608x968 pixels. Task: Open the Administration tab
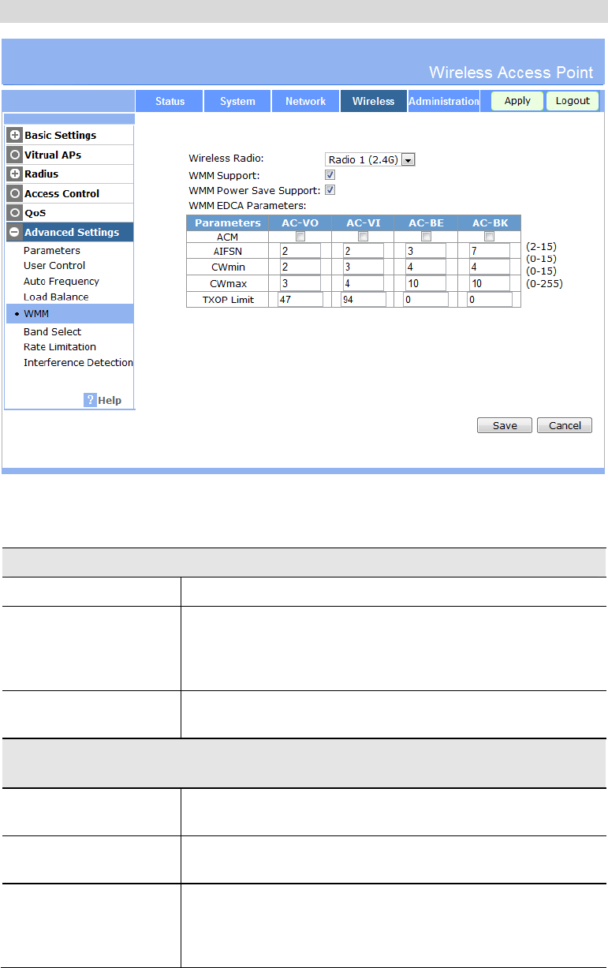tap(443, 101)
